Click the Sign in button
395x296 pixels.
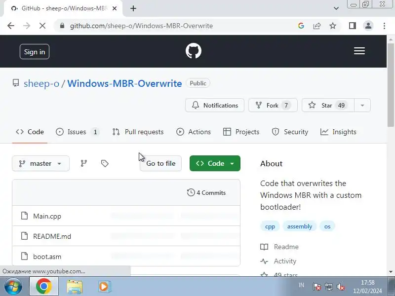click(x=35, y=52)
